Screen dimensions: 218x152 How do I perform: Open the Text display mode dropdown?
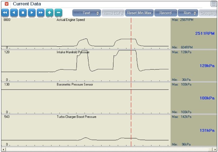(87, 13)
